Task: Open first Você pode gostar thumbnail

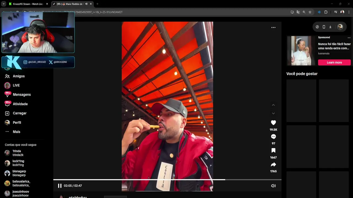Action: point(301,101)
